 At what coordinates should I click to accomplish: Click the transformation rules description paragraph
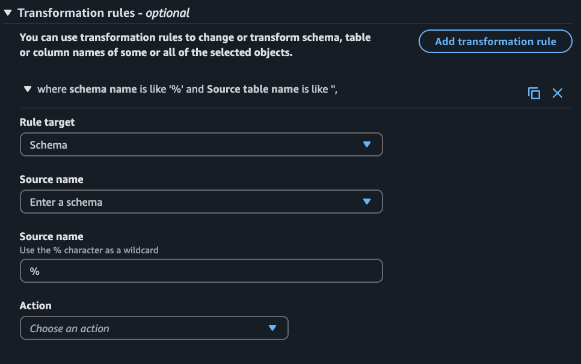tap(195, 45)
